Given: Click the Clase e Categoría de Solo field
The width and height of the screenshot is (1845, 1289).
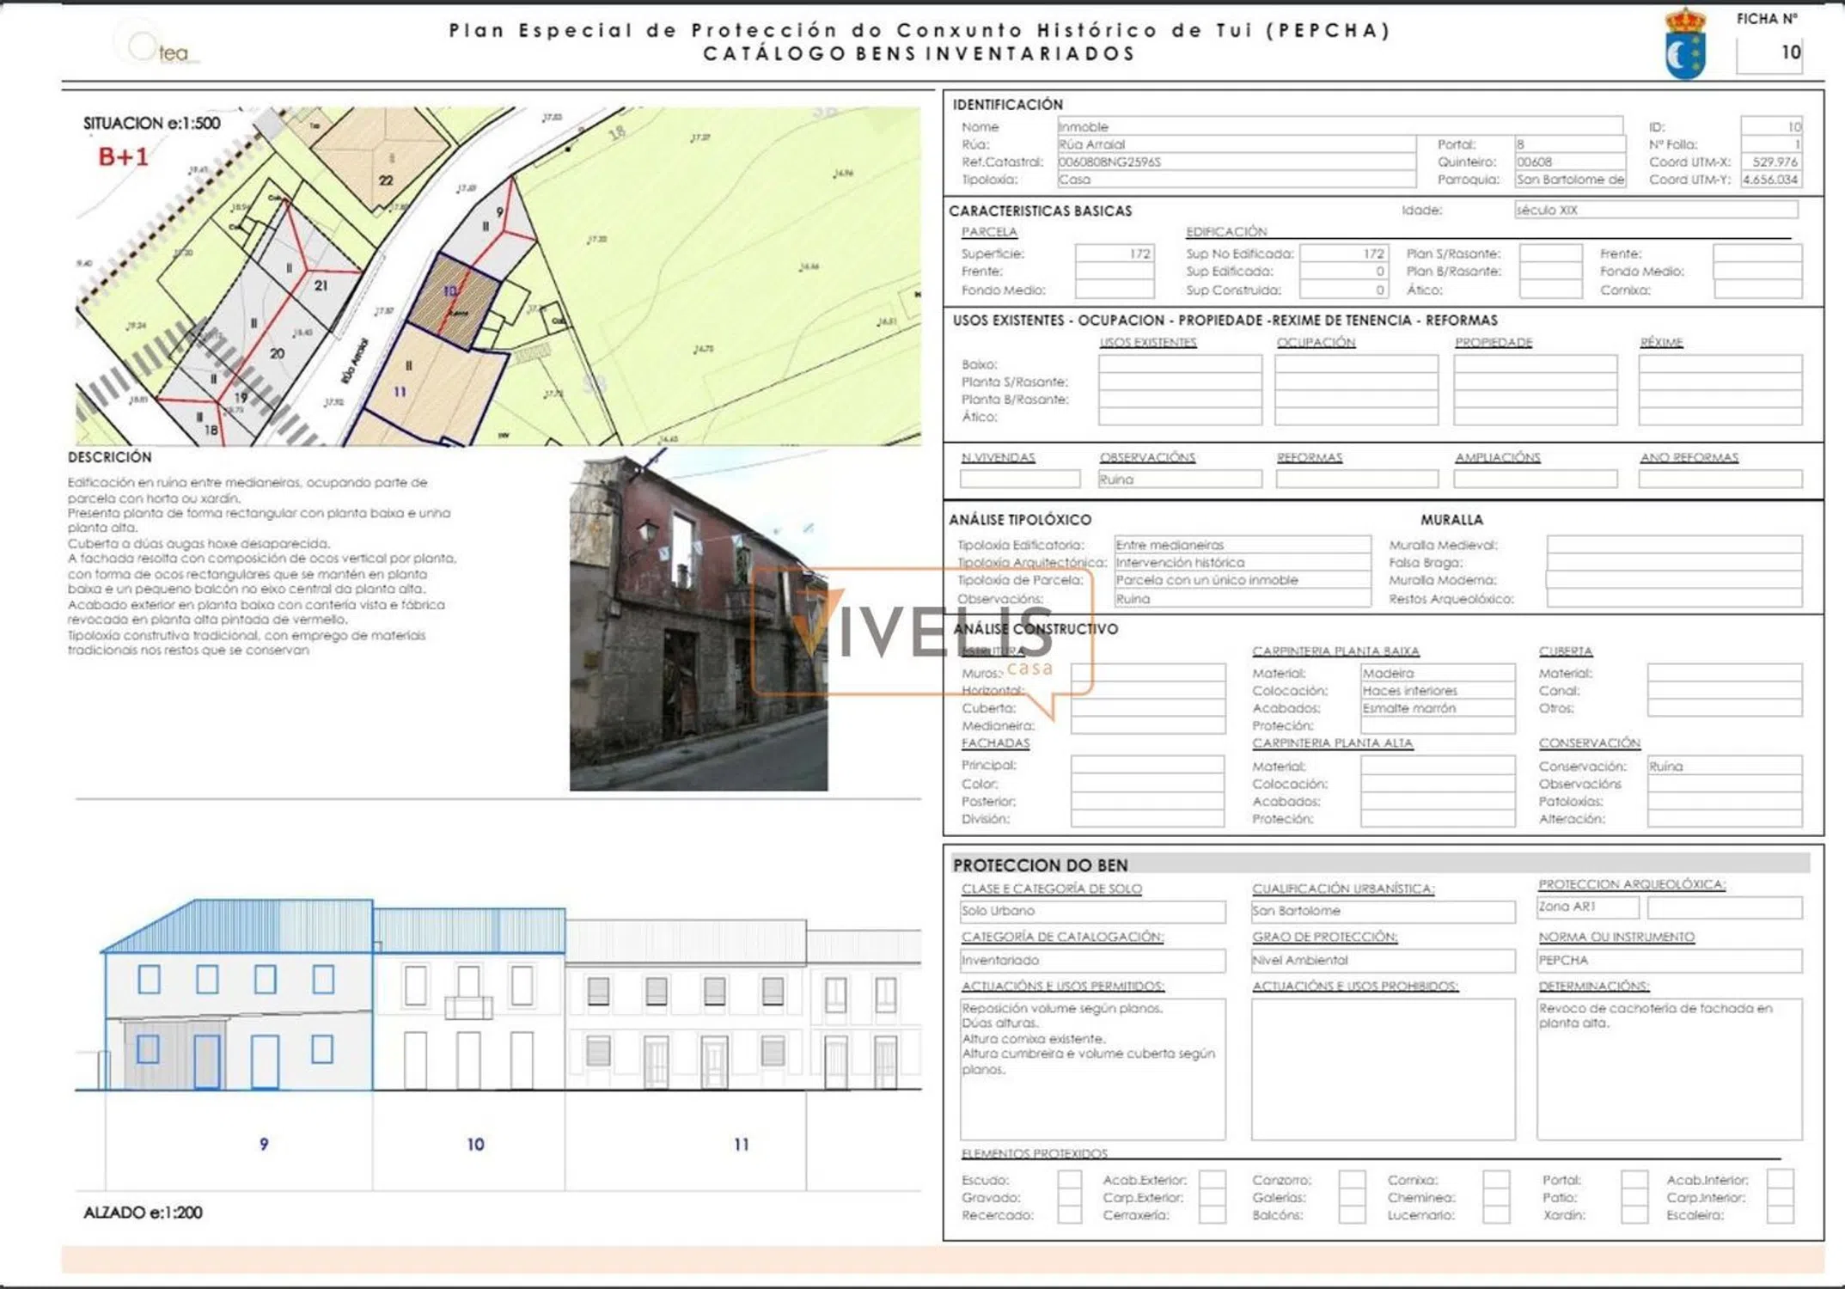Looking at the screenshot, I should coord(1091,911).
